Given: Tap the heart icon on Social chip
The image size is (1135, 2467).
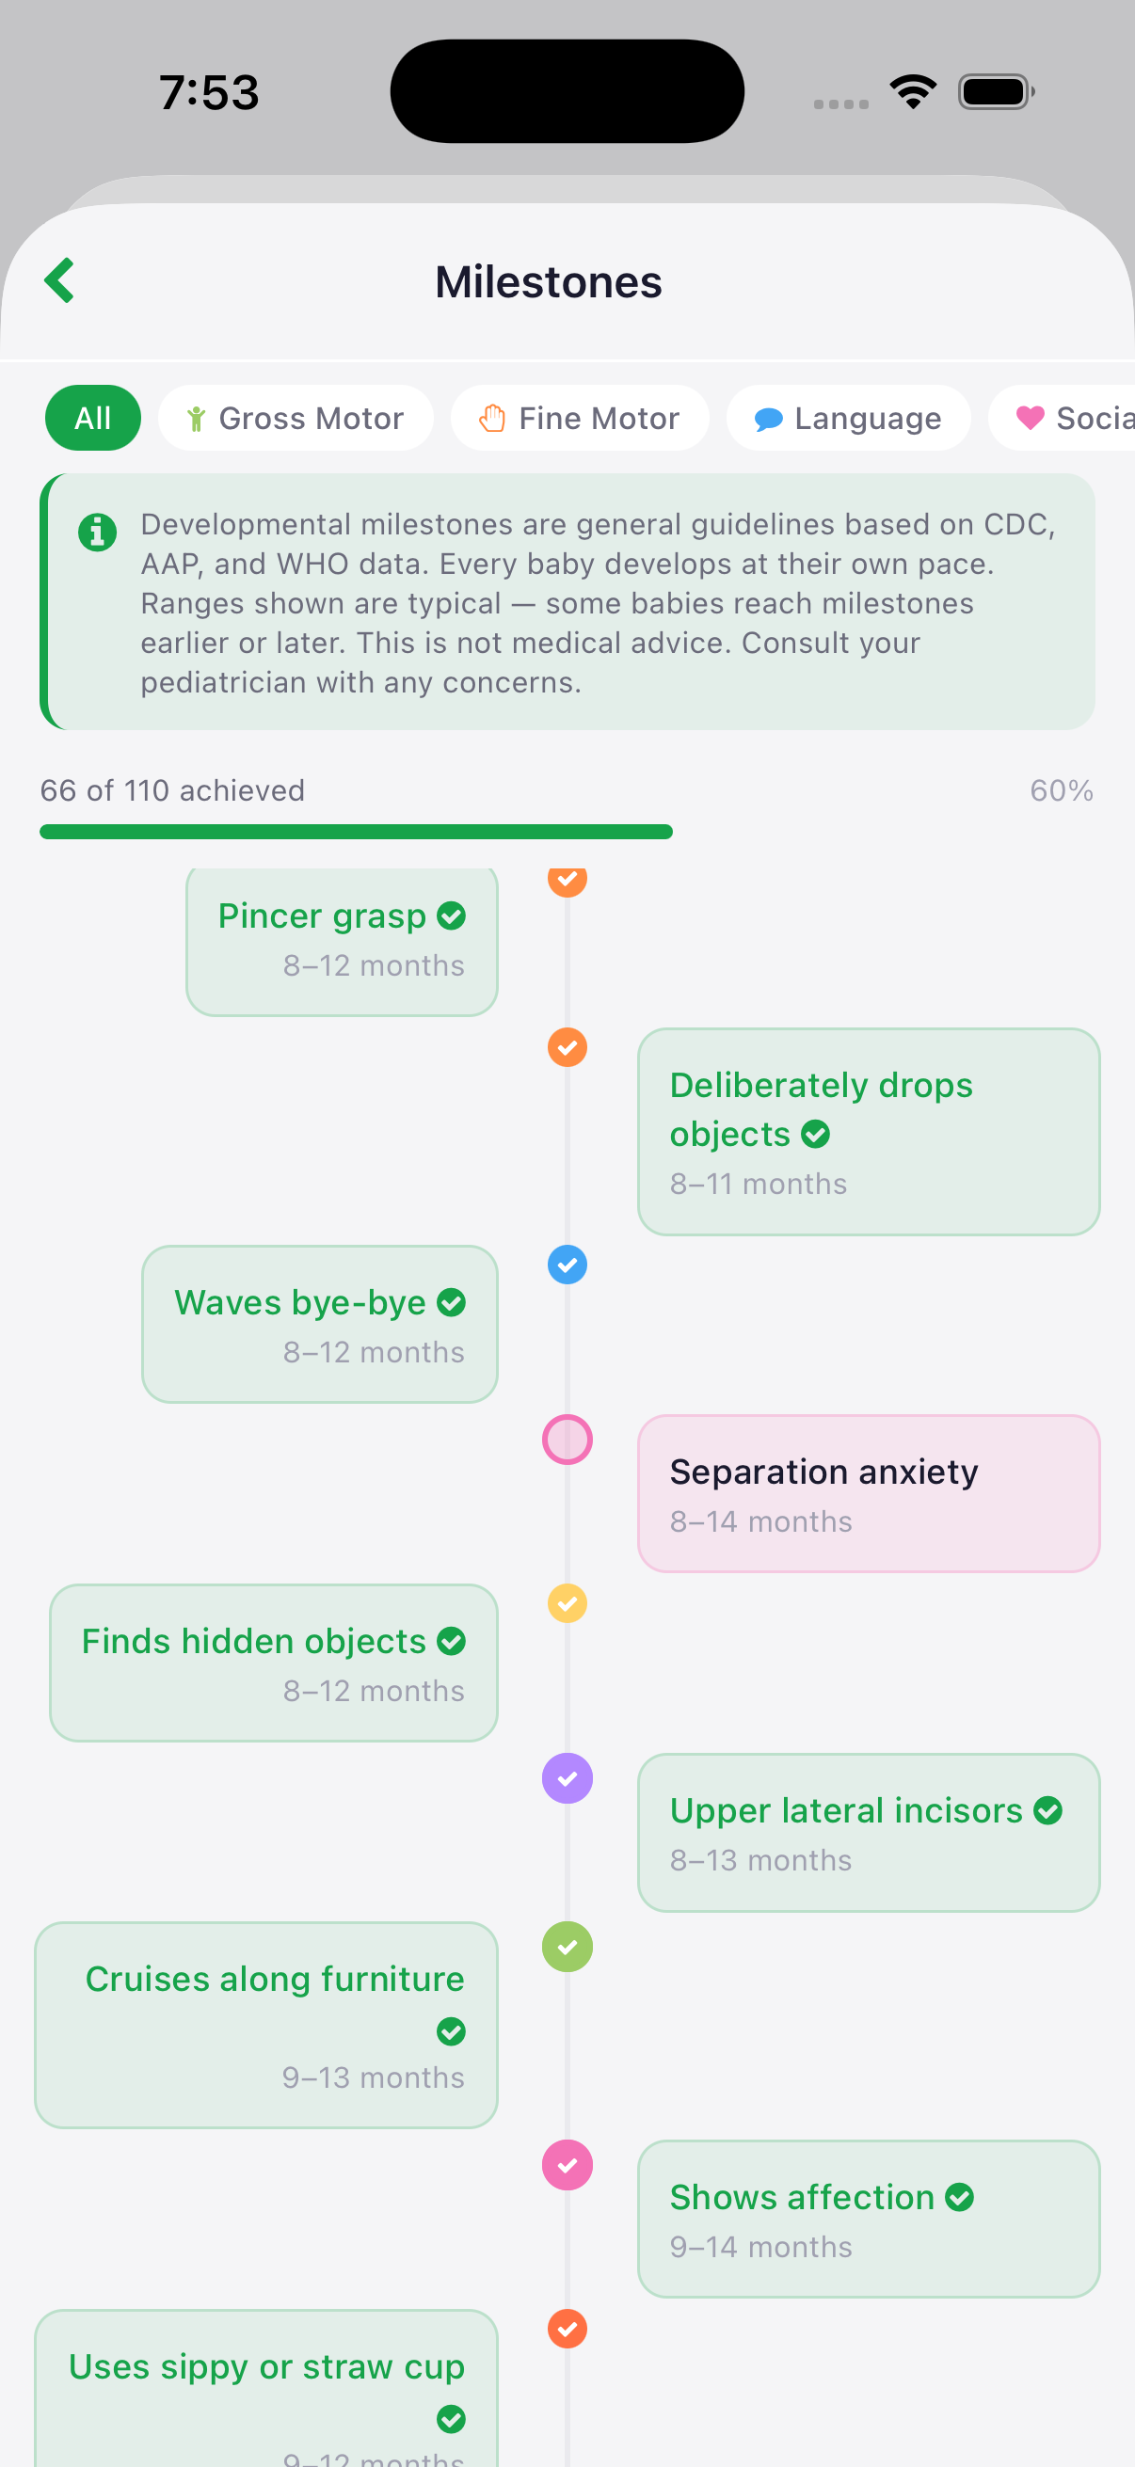Looking at the screenshot, I should click(x=1030, y=418).
